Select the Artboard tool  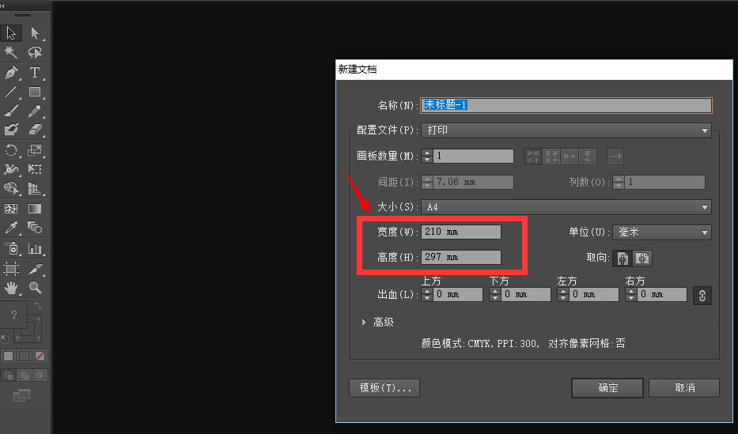pyautogui.click(x=11, y=269)
